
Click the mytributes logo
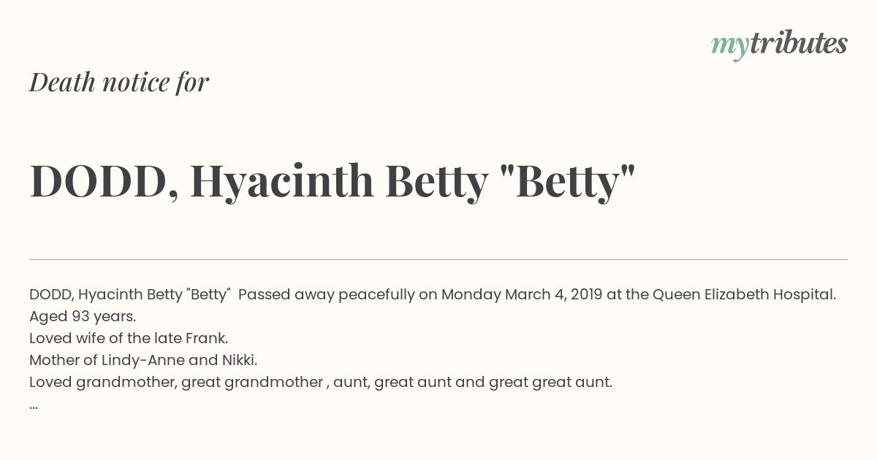coord(779,45)
